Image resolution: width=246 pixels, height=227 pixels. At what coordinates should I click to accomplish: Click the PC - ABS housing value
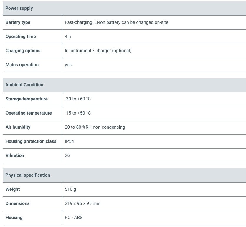click(x=74, y=218)
